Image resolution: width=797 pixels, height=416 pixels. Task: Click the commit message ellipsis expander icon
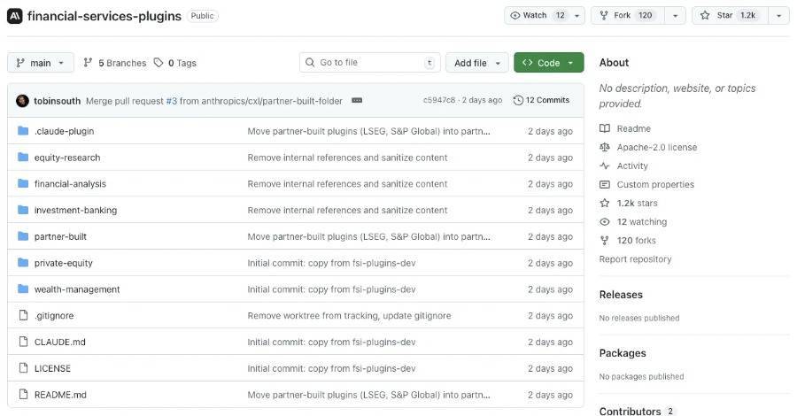pos(357,101)
